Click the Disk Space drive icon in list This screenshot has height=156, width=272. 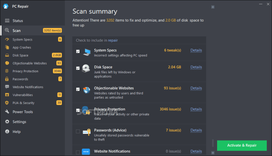pyautogui.click(x=86, y=68)
